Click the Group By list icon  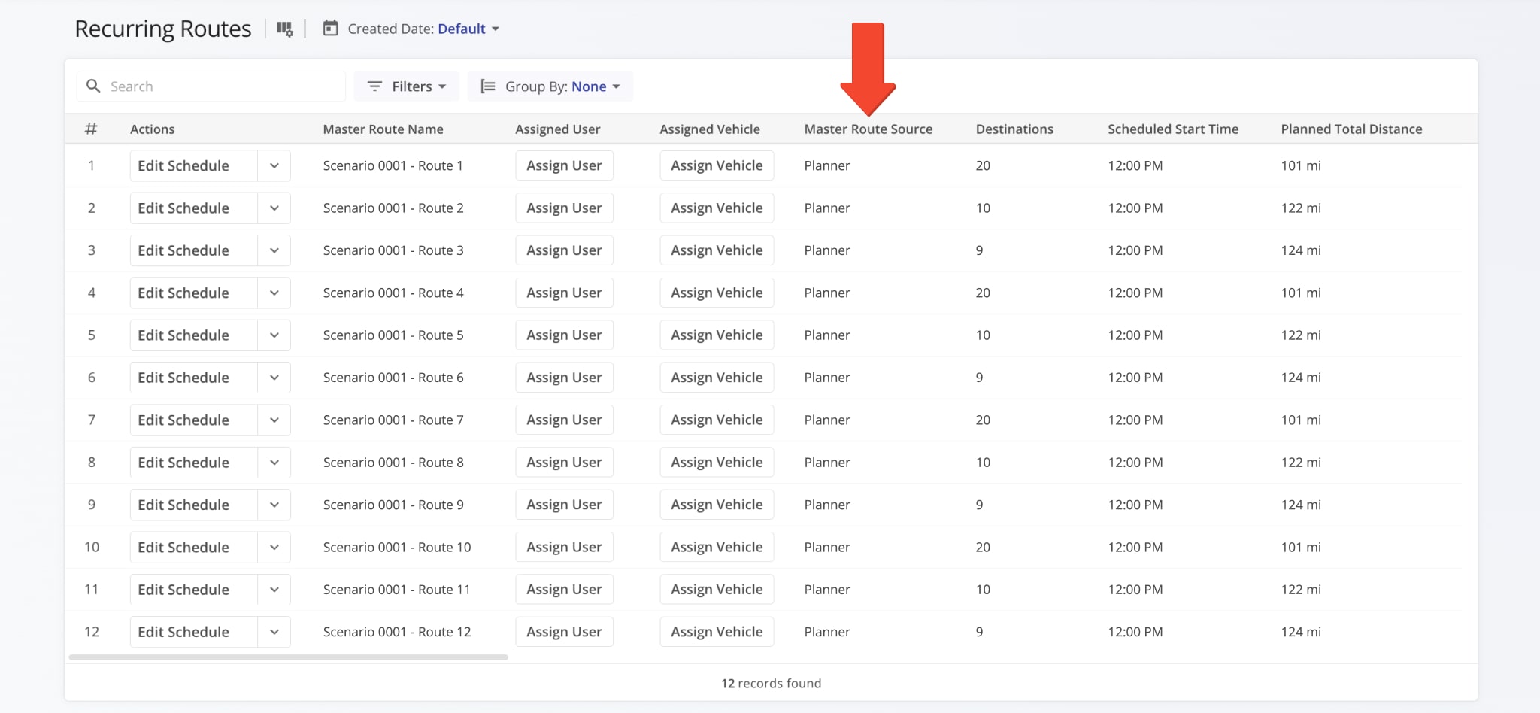pyautogui.click(x=488, y=86)
